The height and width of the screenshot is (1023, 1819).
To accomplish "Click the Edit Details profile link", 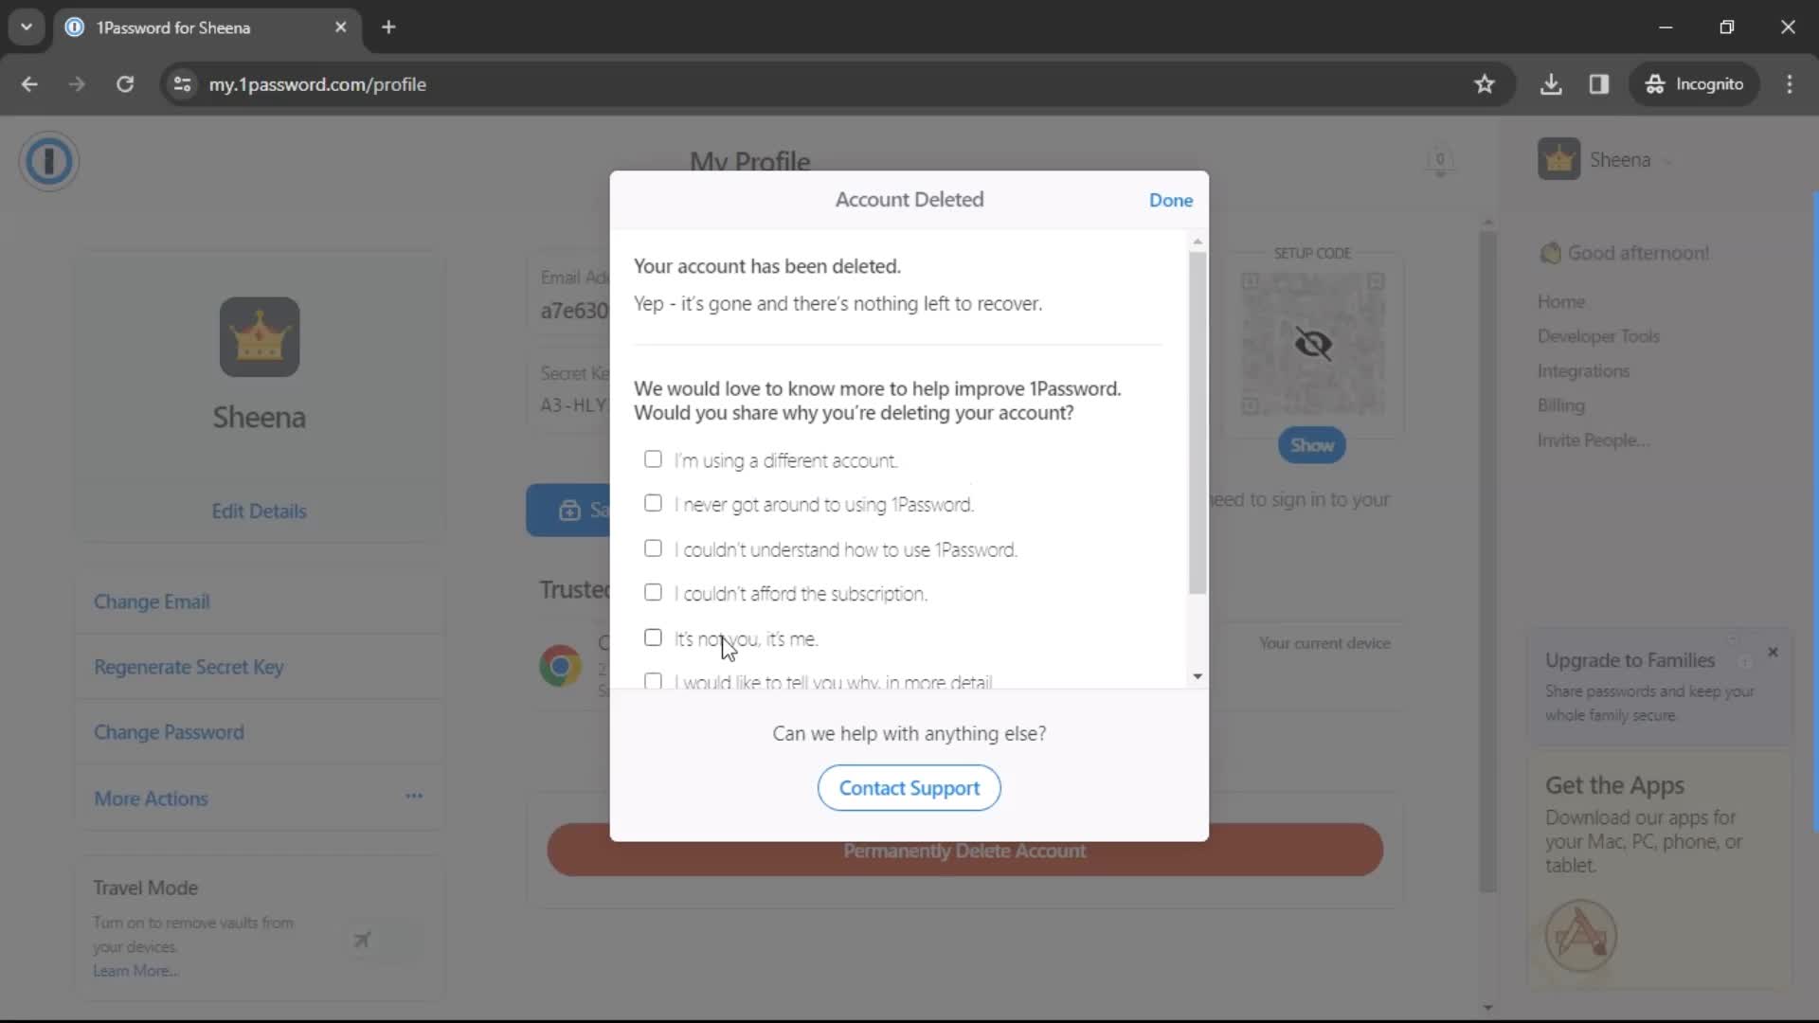I will 259,510.
